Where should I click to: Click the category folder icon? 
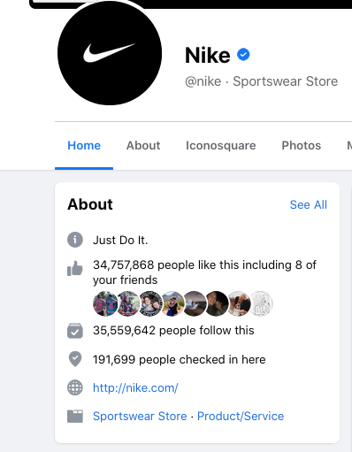pyautogui.click(x=75, y=416)
